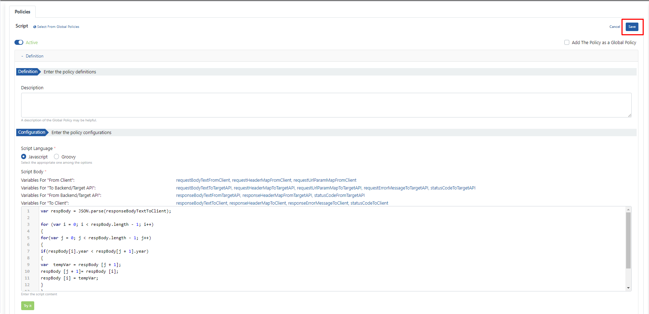
Task: Click the Description box resize handle
Action: [x=630, y=115]
